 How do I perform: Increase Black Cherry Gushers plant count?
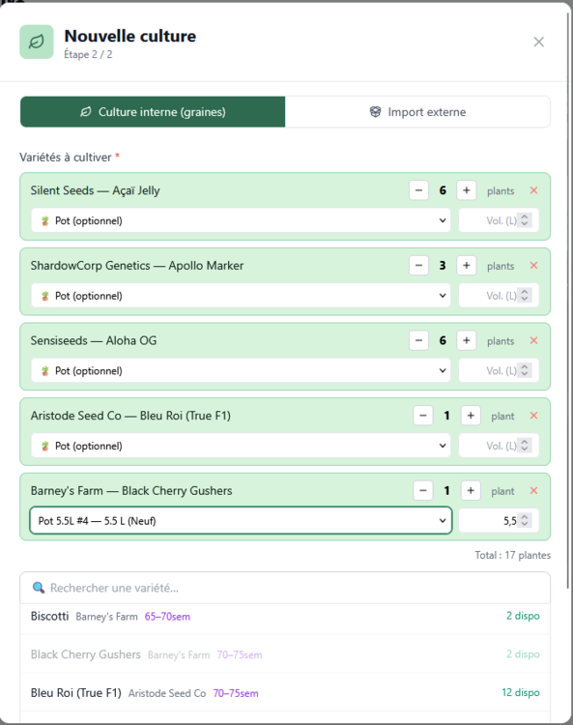pos(471,490)
